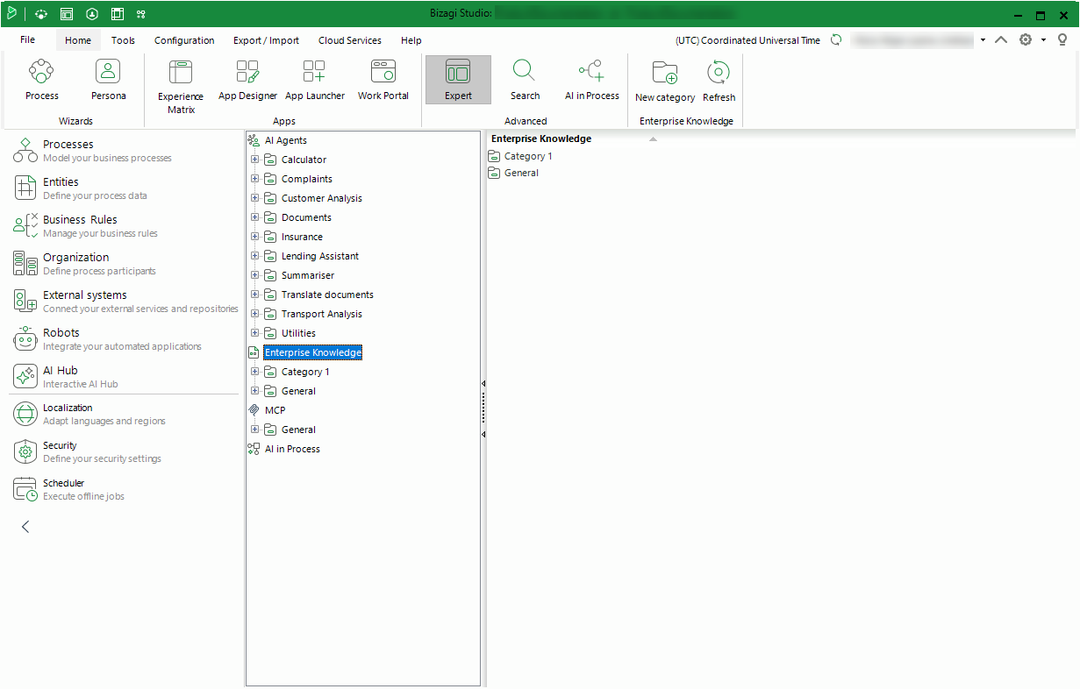The width and height of the screenshot is (1080, 689).
Task: Open dropdown arrow next to gear
Action: pos(1043,40)
